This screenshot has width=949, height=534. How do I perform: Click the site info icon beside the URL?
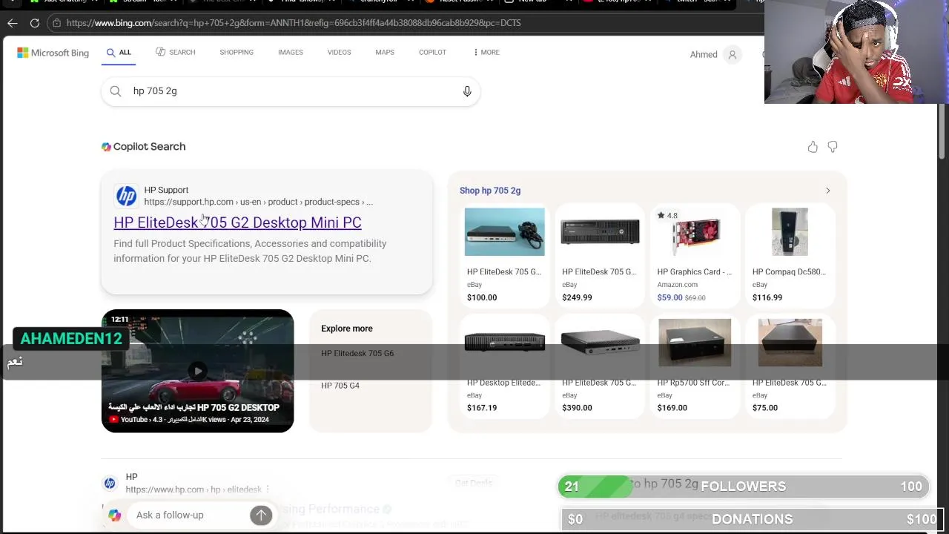(56, 23)
